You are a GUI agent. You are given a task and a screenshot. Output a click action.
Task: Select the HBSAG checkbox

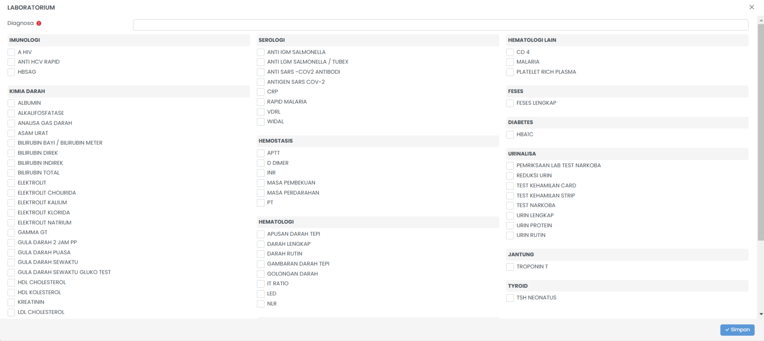point(11,72)
